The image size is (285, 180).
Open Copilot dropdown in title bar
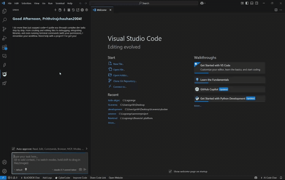click(203, 3)
